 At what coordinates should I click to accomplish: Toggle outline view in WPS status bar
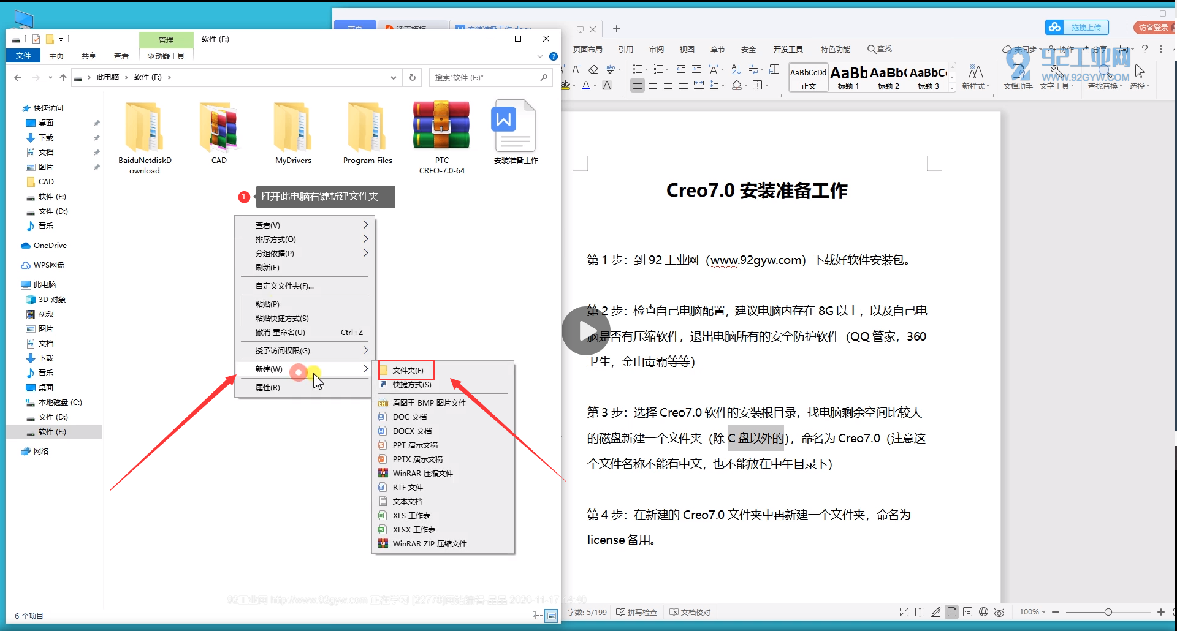coord(968,612)
